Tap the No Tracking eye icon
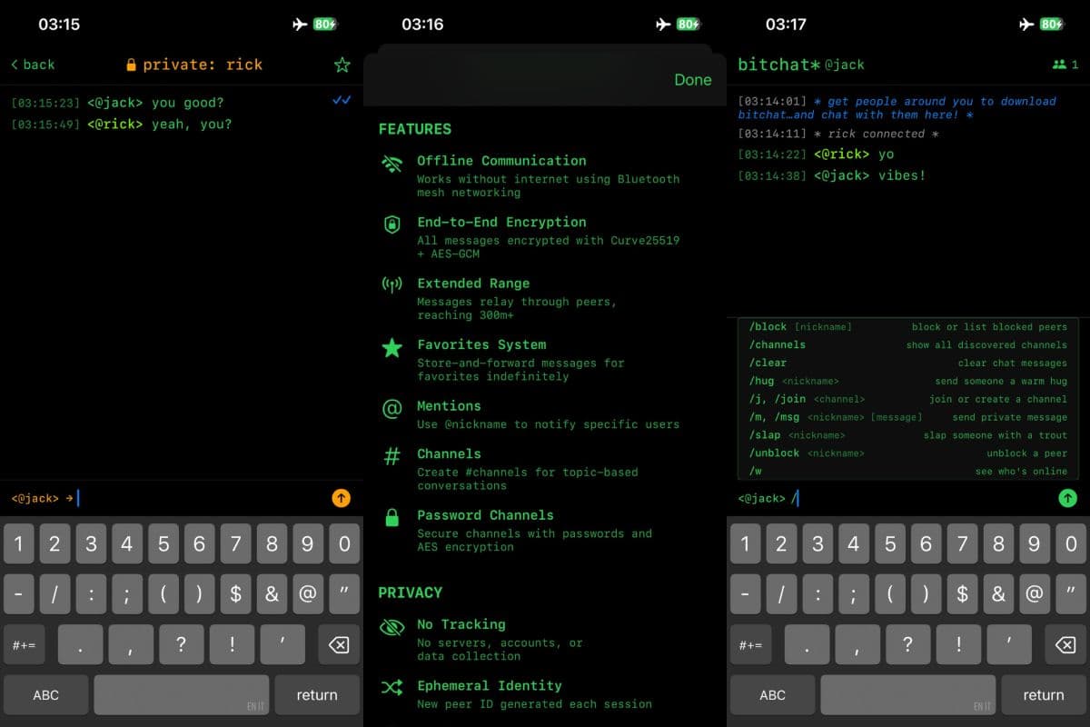This screenshot has width=1090, height=727. (x=392, y=627)
